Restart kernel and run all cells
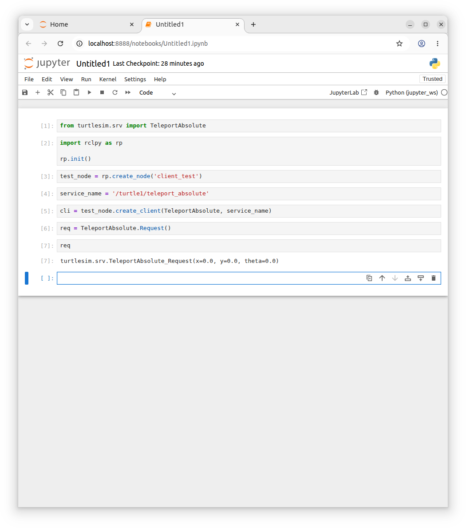Image resolution: width=466 pixels, height=528 pixels. [x=128, y=92]
